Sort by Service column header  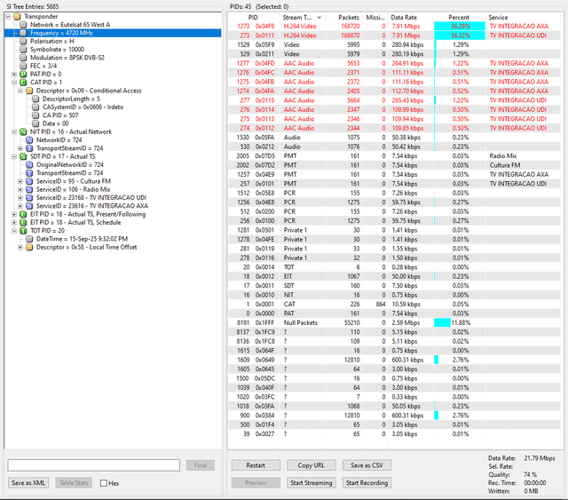click(523, 18)
